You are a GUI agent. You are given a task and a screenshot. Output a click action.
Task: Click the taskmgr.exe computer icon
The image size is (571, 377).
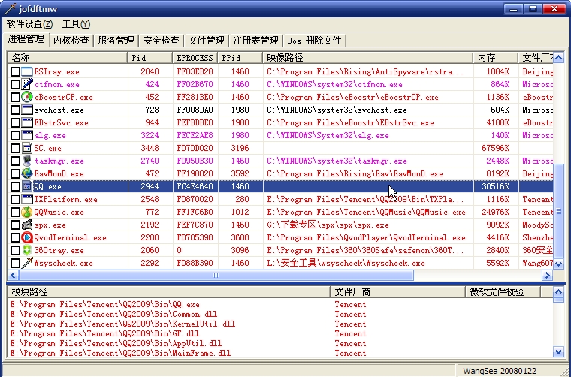[27, 161]
